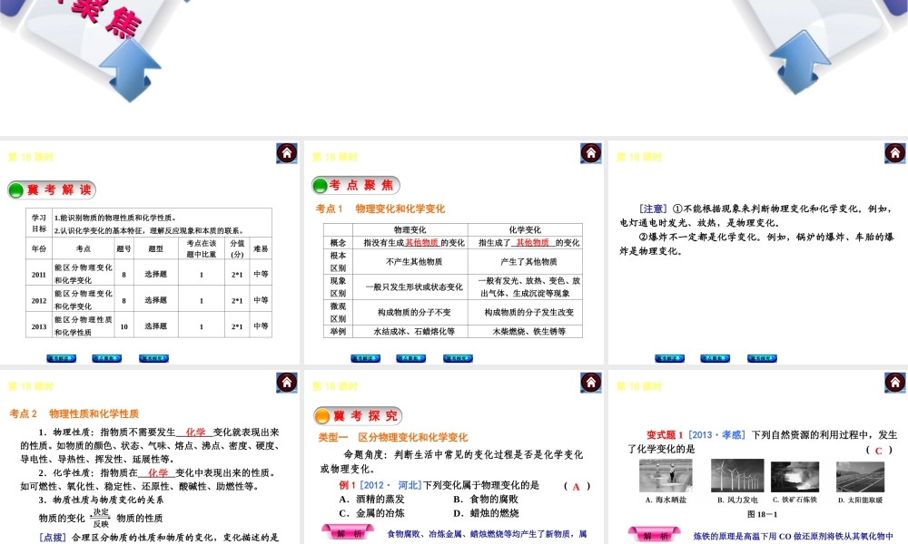The width and height of the screenshot is (908, 544).
Task: Click the 2012 row year cell
Action: 39,300
